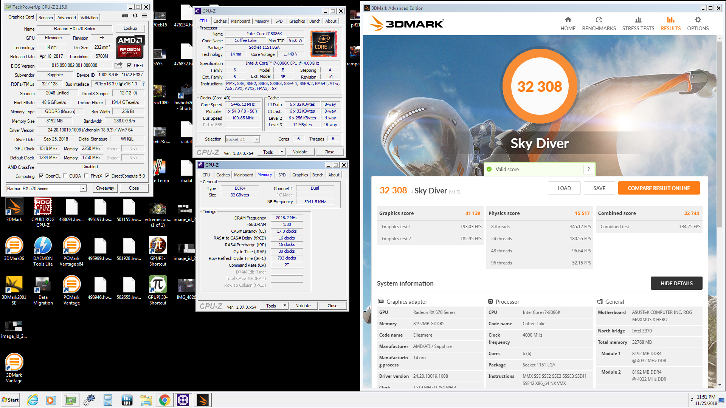Click the Combined score 32 744 value
Image resolution: width=726 pixels, height=408 pixels.
coord(692,213)
